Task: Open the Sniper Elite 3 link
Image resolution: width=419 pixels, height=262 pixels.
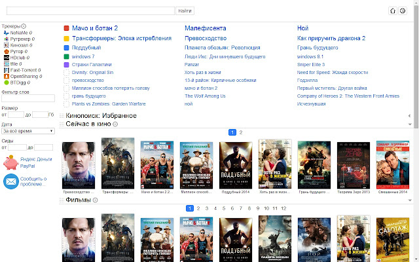Action: click(x=311, y=65)
